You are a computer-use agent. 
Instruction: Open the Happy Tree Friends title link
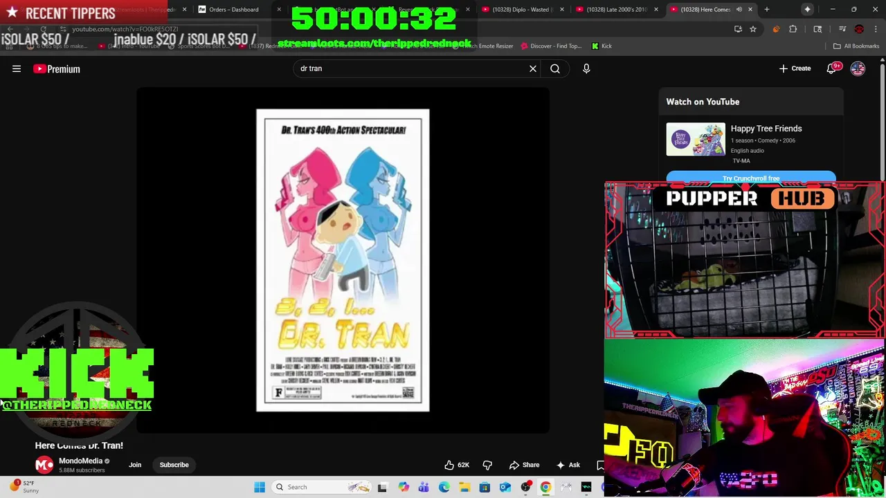coord(766,129)
